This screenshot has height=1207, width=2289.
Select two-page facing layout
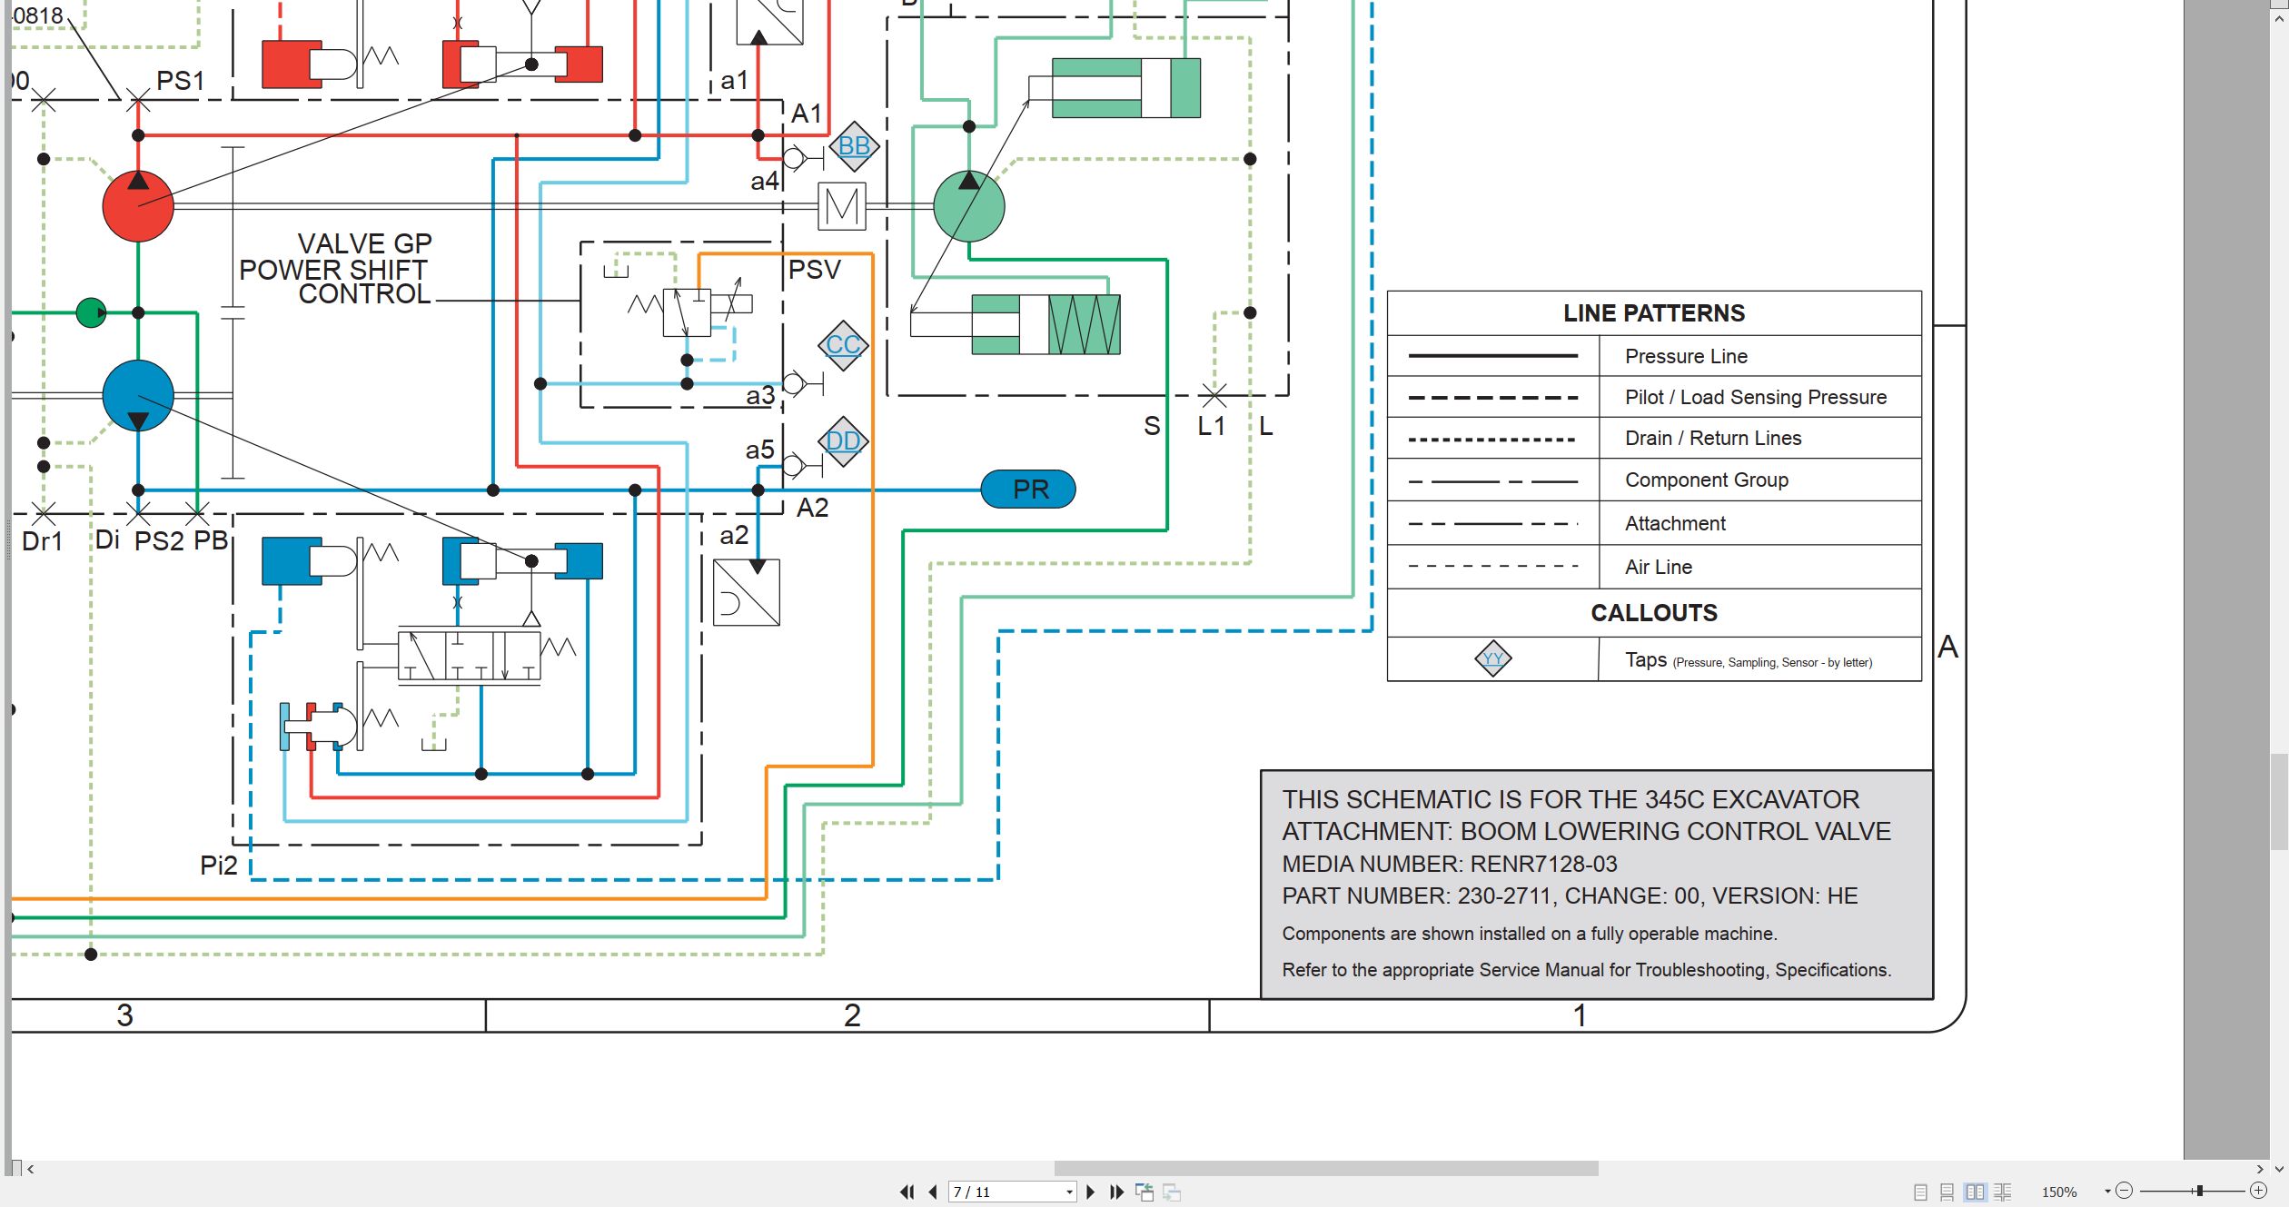tap(1975, 1192)
